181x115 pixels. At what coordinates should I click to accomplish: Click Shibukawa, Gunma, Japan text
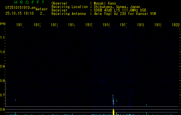[117, 7]
